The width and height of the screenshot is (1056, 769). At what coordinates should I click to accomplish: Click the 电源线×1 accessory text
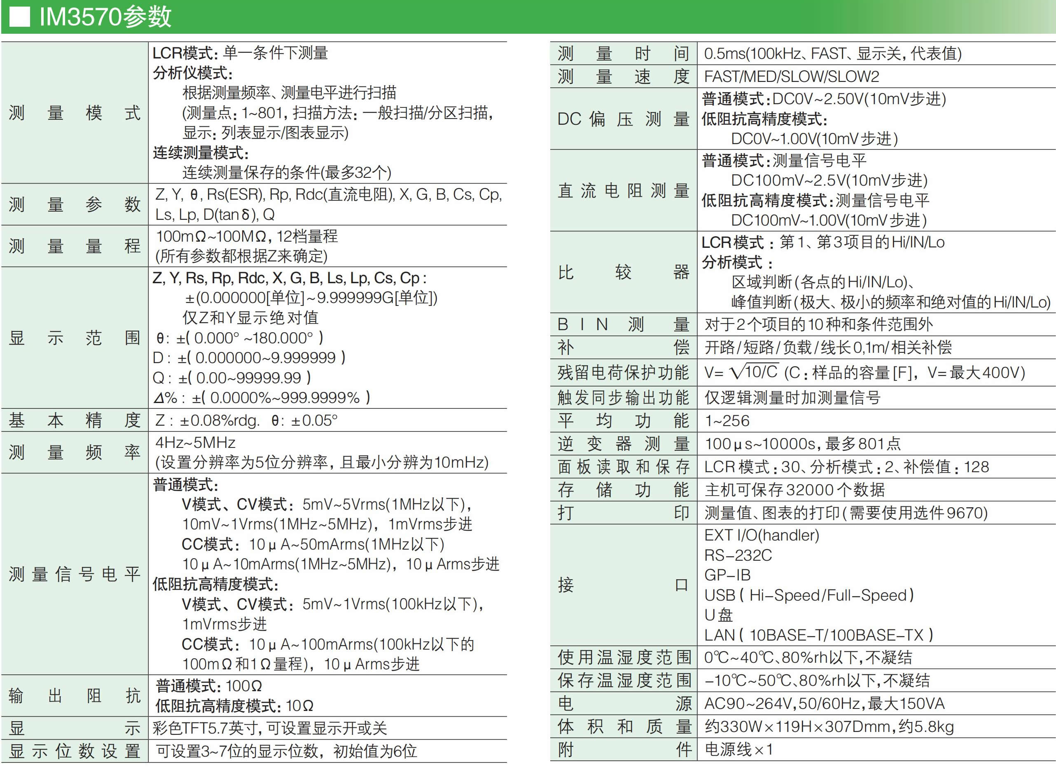(x=738, y=750)
